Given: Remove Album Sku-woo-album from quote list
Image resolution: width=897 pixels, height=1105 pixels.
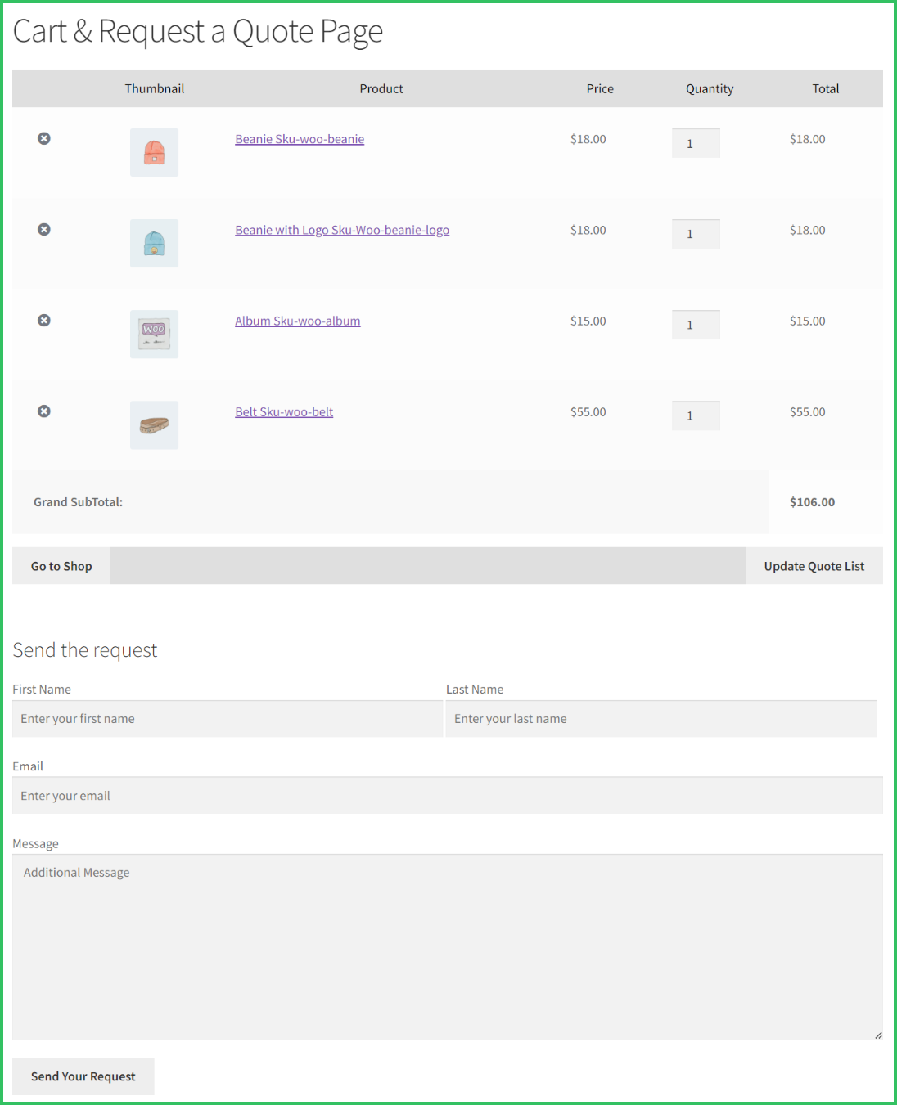Looking at the screenshot, I should [x=44, y=320].
